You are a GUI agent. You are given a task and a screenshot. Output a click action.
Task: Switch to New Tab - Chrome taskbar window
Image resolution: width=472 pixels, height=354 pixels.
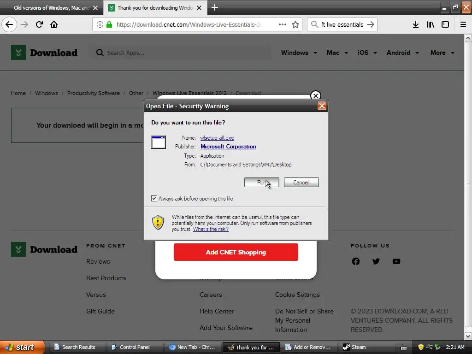(x=193, y=347)
